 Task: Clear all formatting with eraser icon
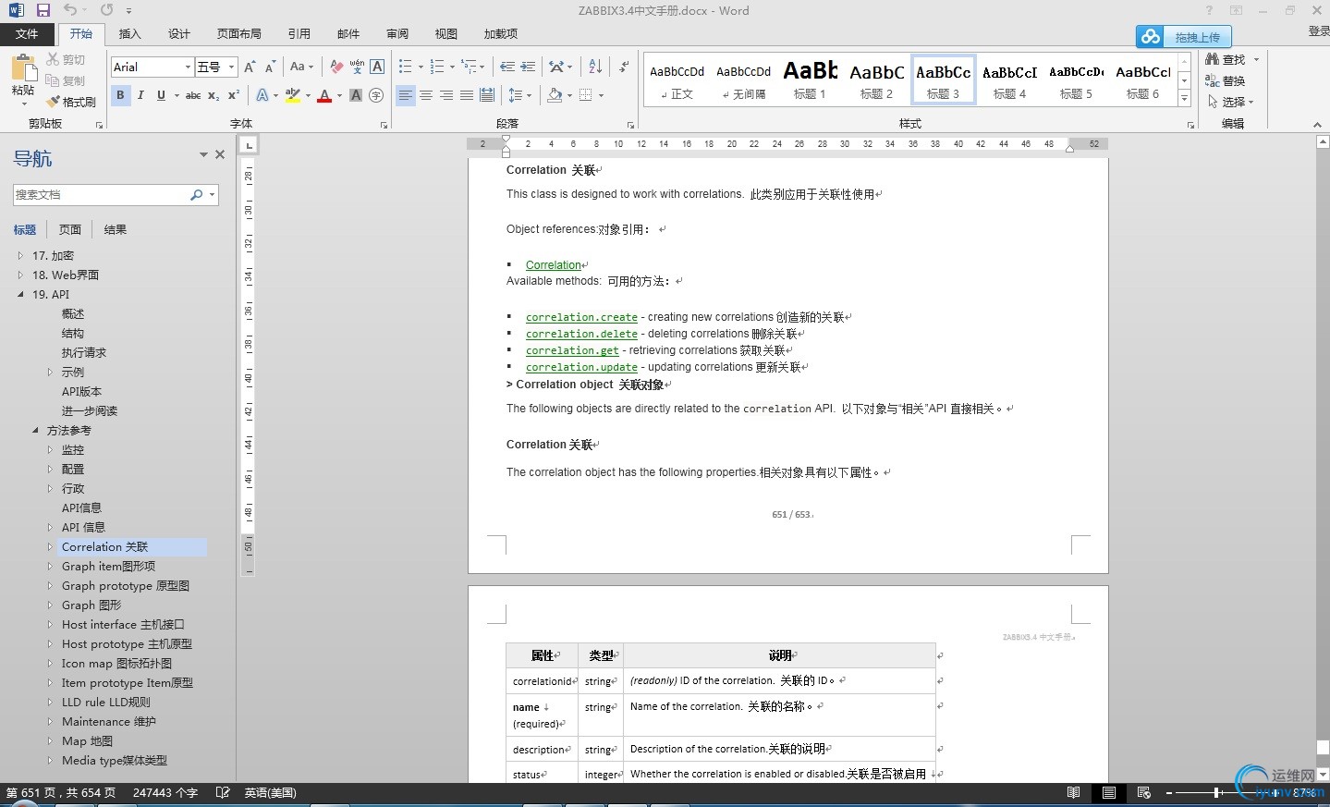[336, 67]
